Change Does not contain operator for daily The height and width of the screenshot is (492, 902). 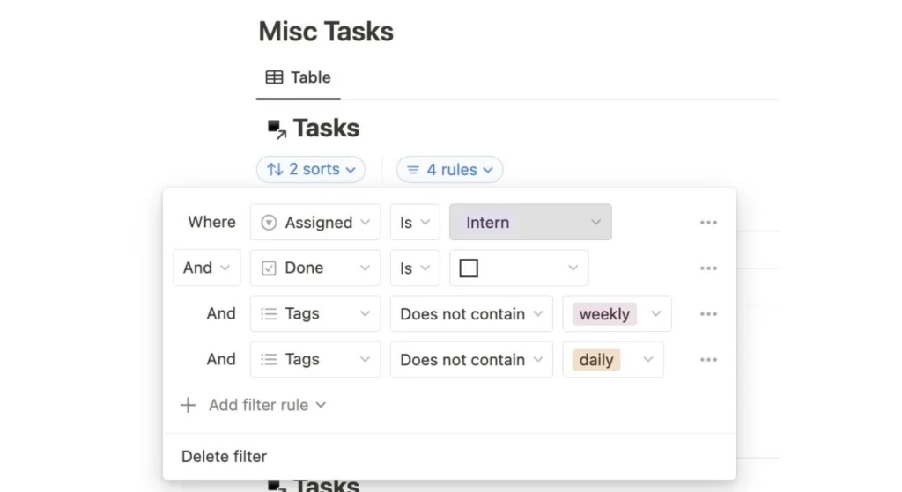[472, 360]
